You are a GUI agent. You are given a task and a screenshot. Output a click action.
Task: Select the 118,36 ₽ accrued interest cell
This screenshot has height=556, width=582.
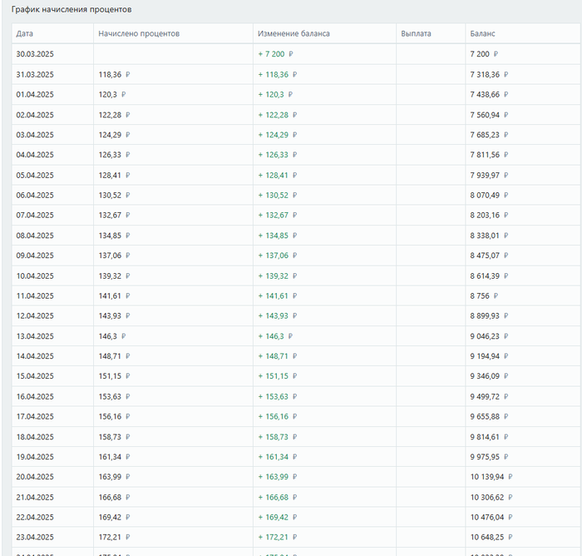[x=114, y=74]
